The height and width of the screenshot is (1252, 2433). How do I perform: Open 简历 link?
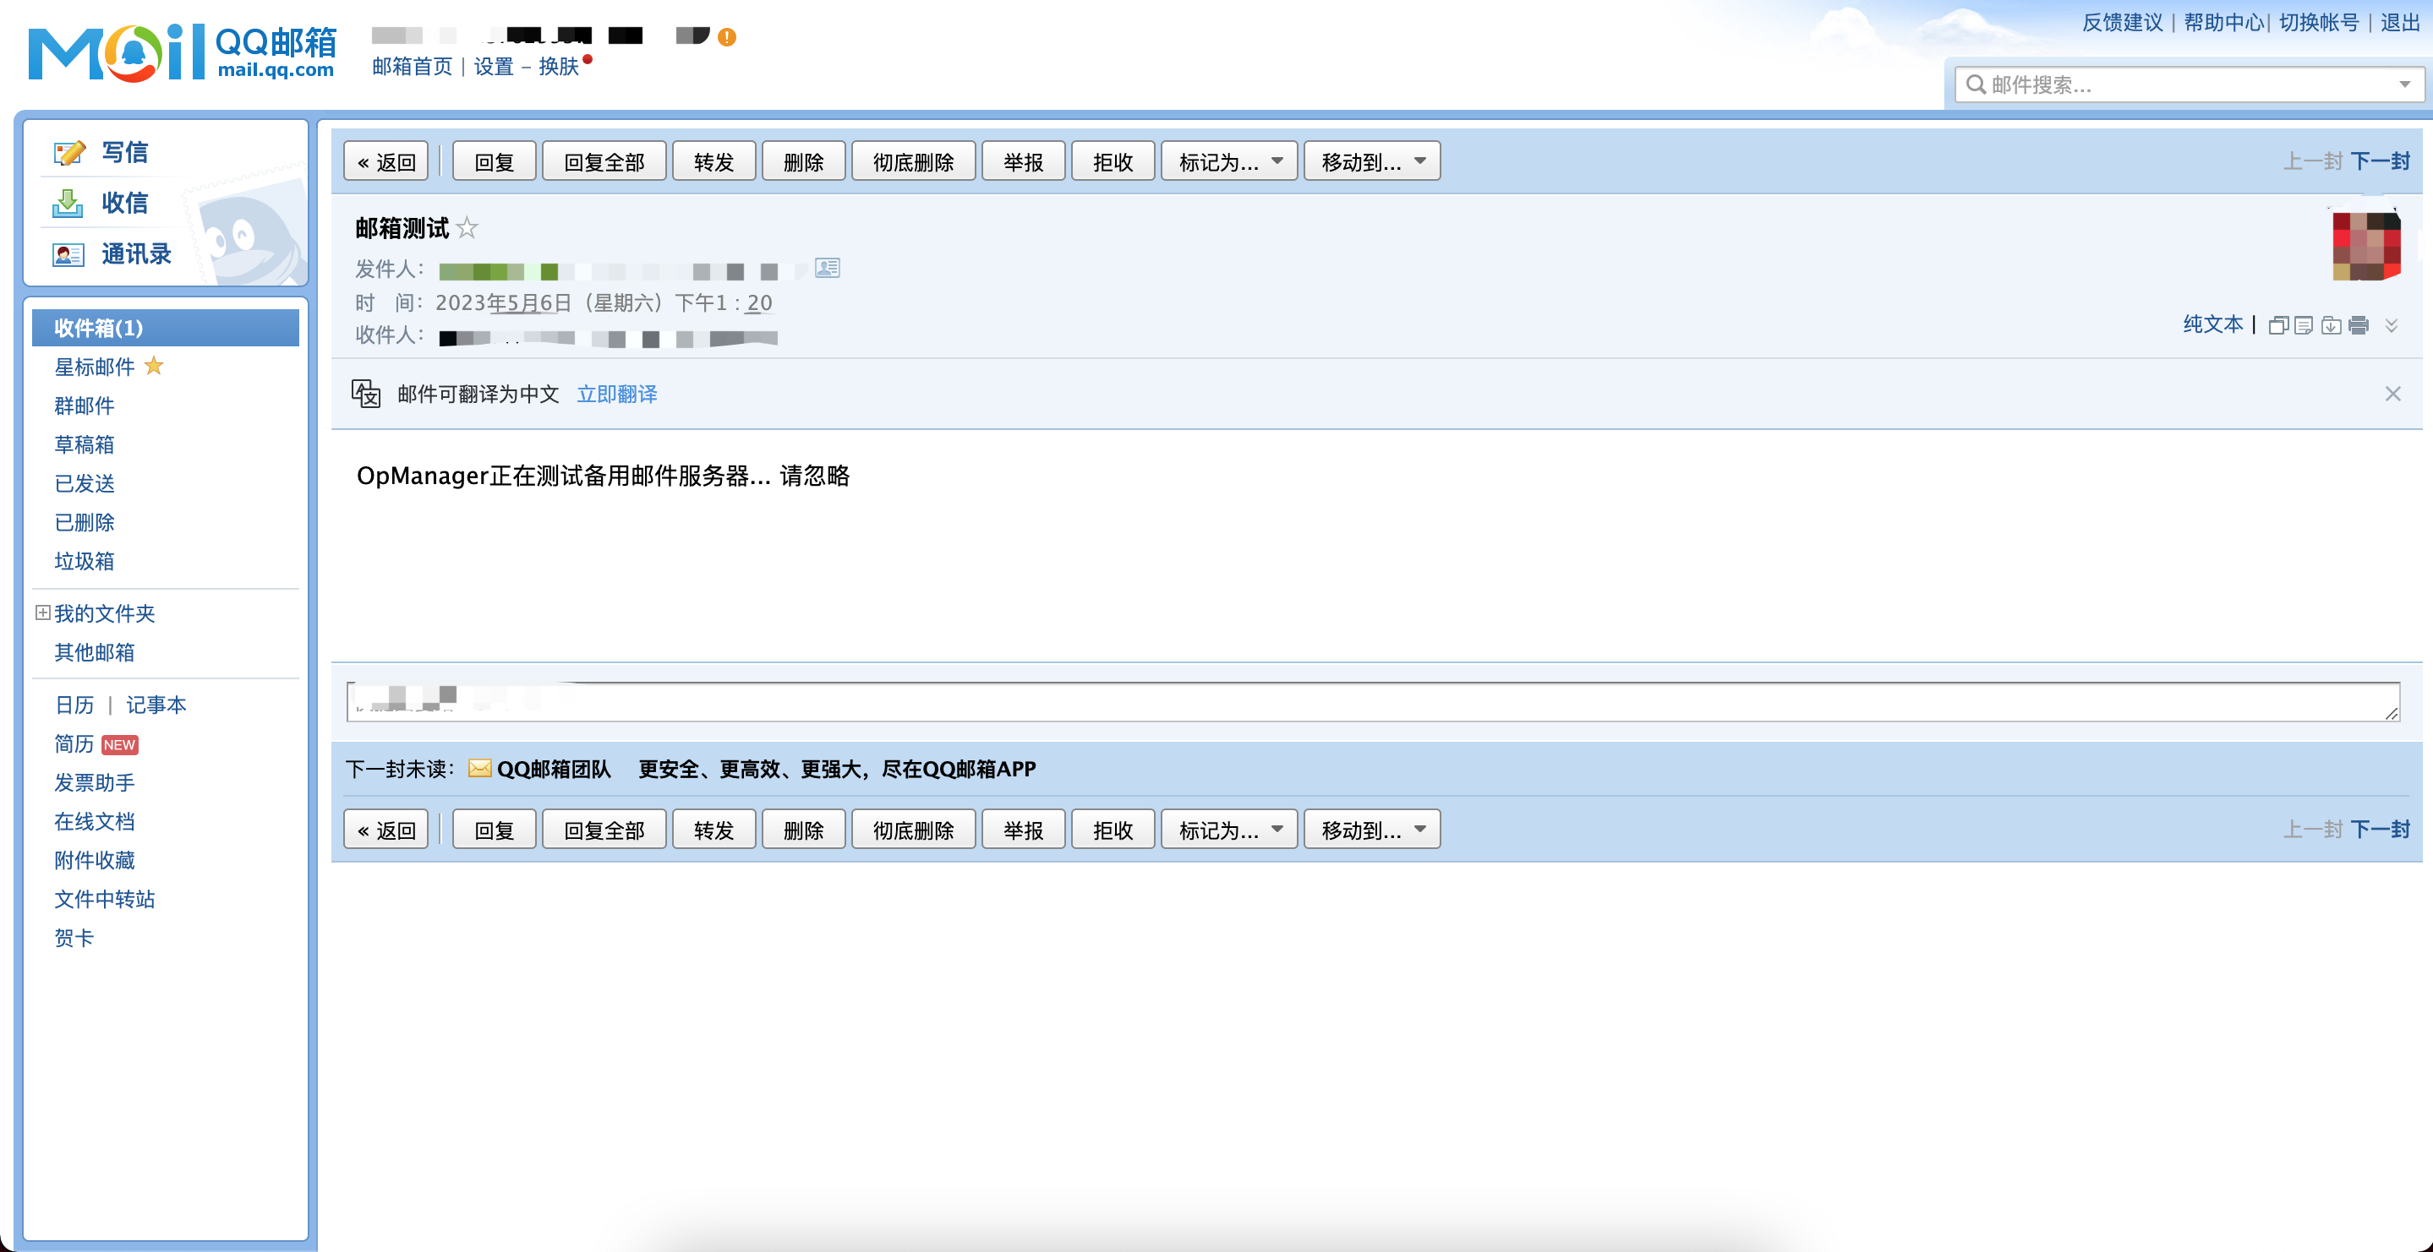click(74, 744)
